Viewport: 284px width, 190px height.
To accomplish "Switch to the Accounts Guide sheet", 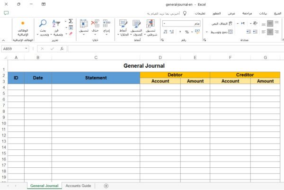I will pyautogui.click(x=78, y=186).
